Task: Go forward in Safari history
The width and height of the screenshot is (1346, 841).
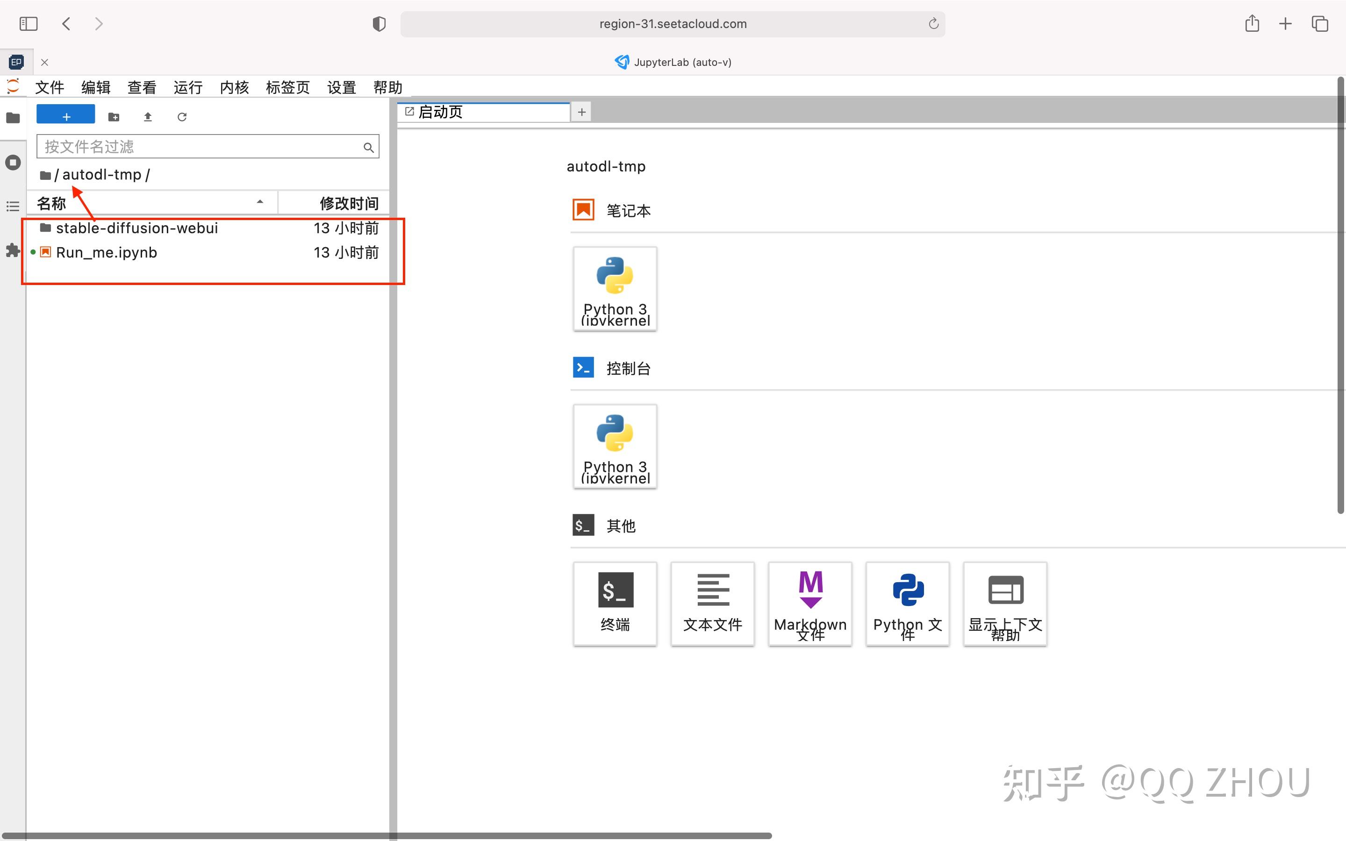Action: 99,24
